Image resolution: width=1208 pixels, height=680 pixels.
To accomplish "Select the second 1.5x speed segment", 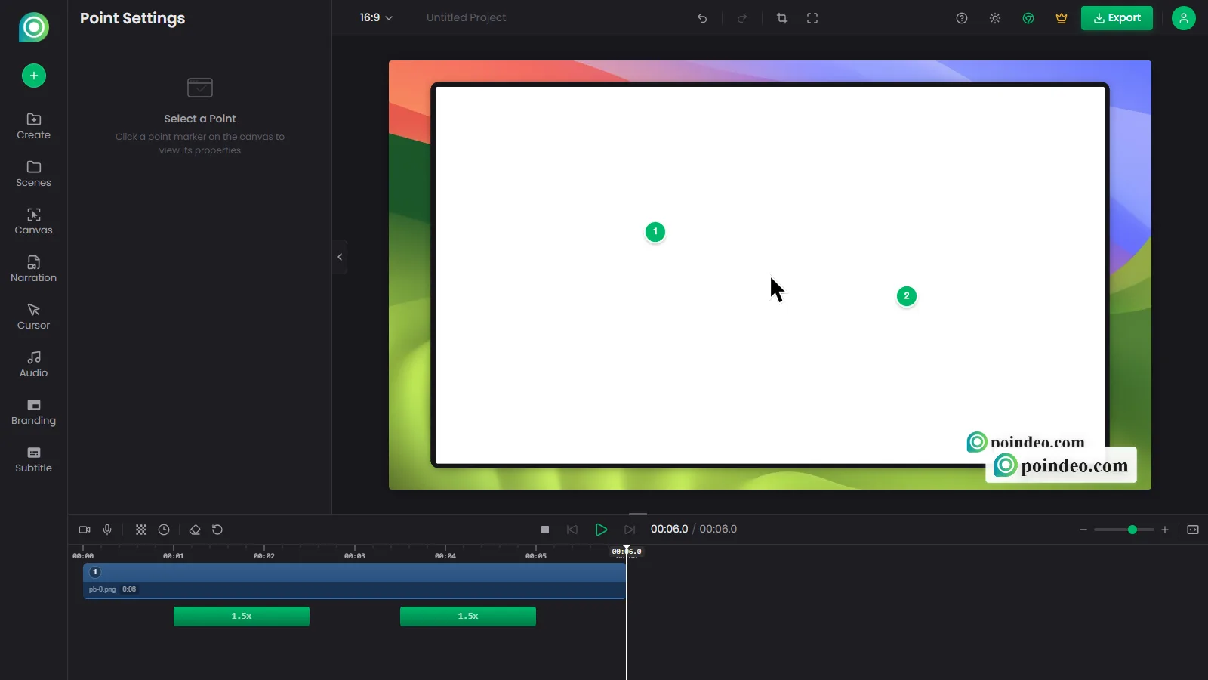I will point(468,617).
